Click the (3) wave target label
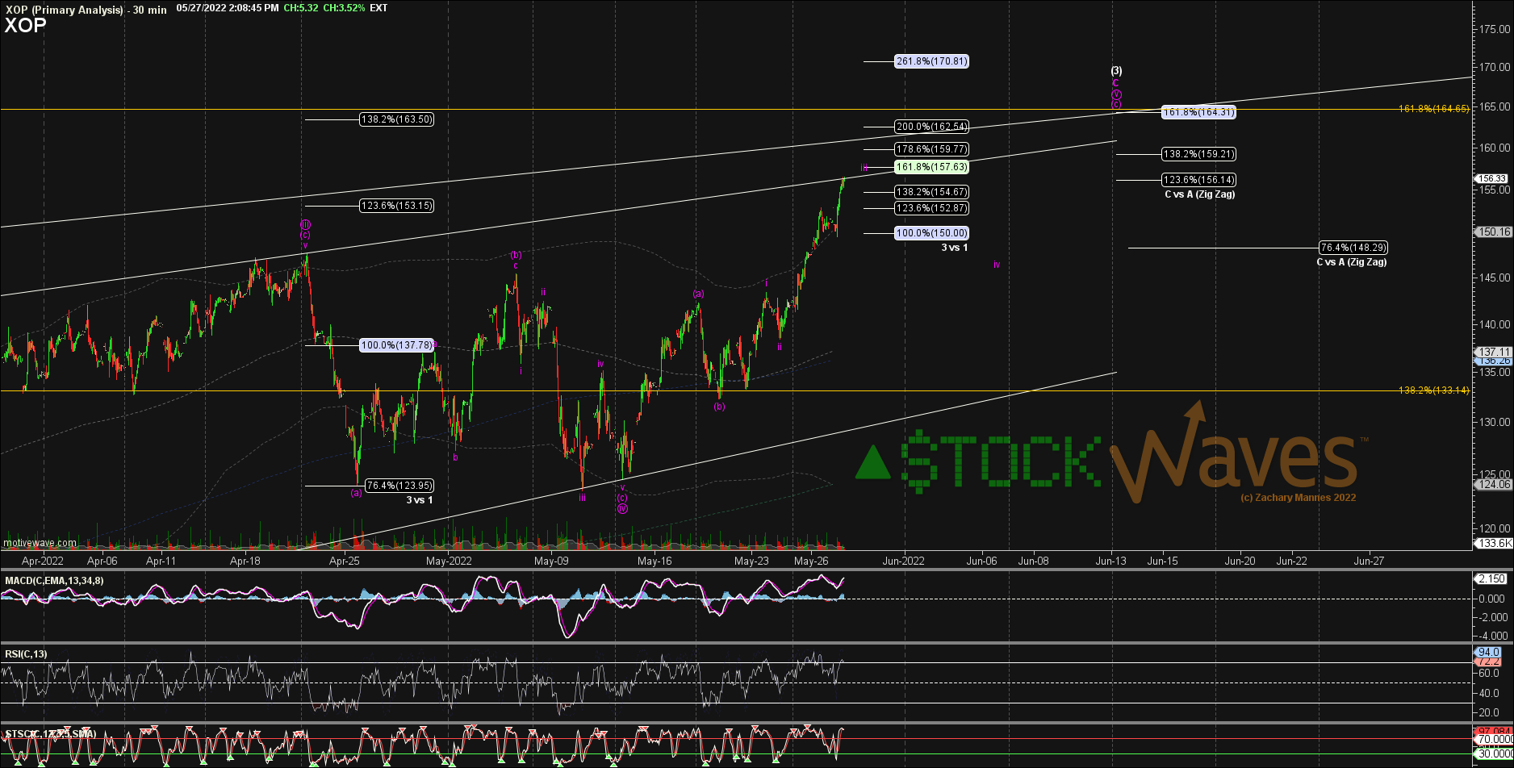Screen dimensions: 1514x768 (1116, 71)
